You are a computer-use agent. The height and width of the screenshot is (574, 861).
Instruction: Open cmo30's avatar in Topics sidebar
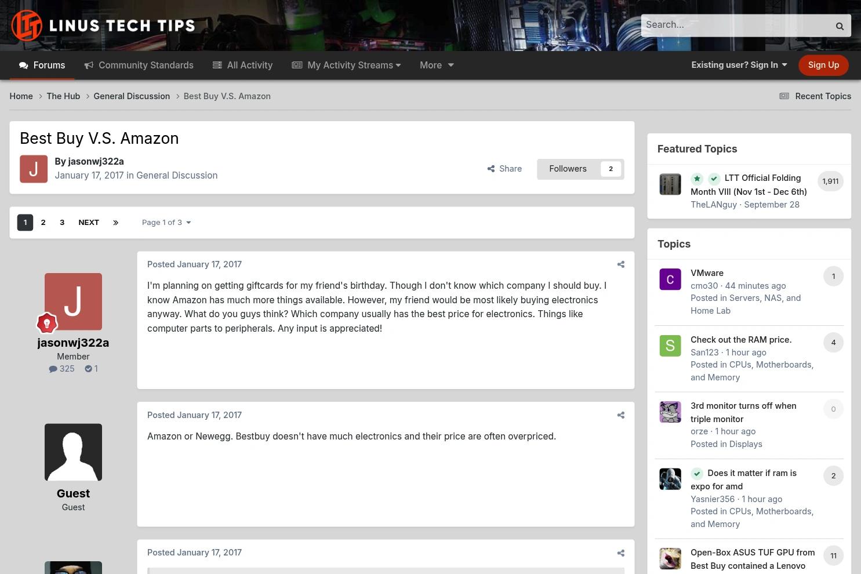coord(670,279)
